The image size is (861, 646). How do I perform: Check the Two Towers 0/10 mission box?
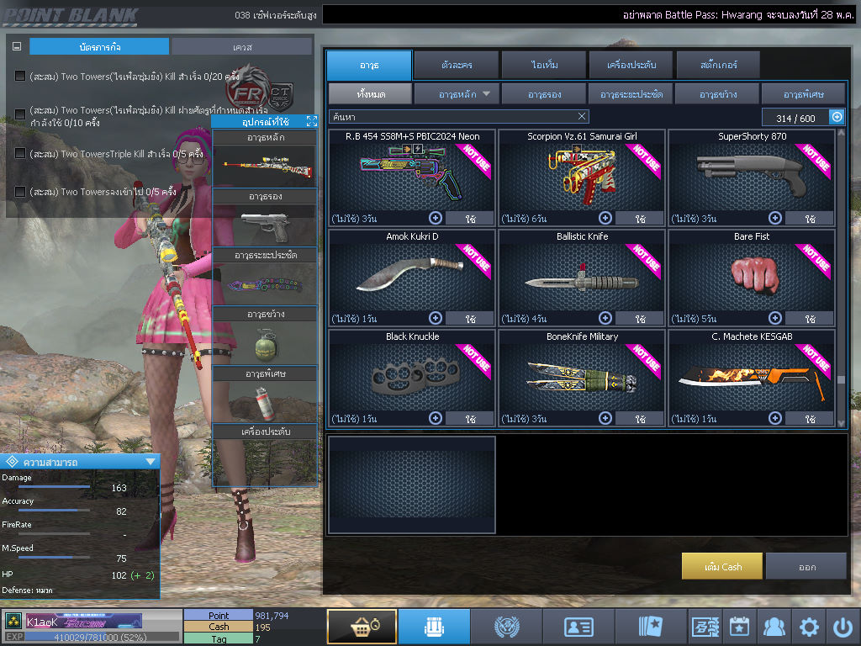point(20,114)
